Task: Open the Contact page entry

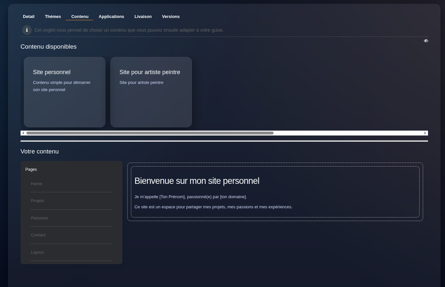Action: pyautogui.click(x=38, y=235)
